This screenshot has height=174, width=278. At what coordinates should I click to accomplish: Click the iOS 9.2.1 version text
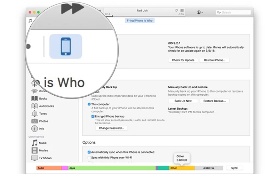tap(174, 43)
